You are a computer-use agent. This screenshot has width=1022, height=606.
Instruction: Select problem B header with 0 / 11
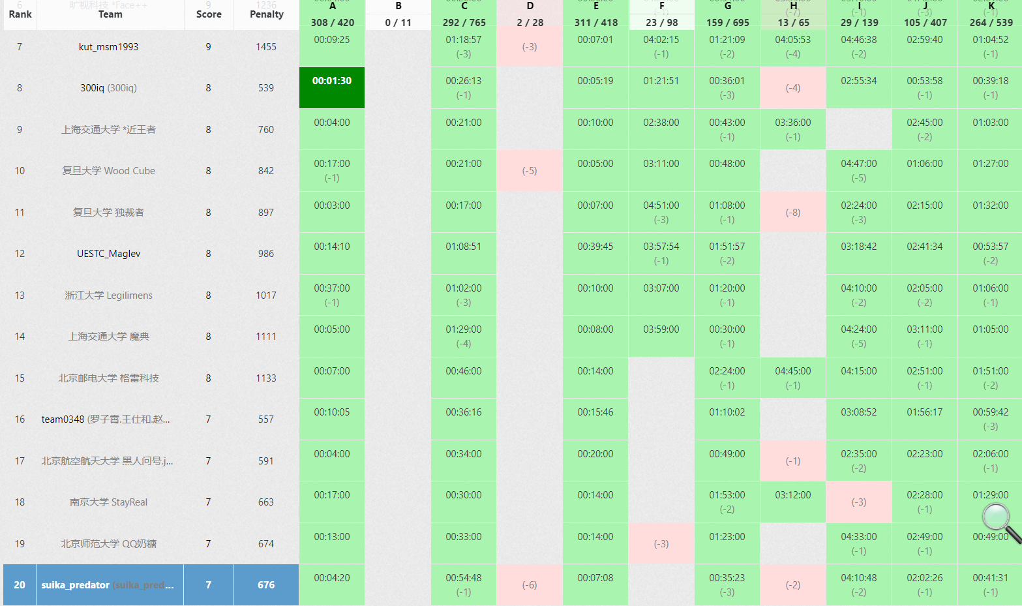398,15
